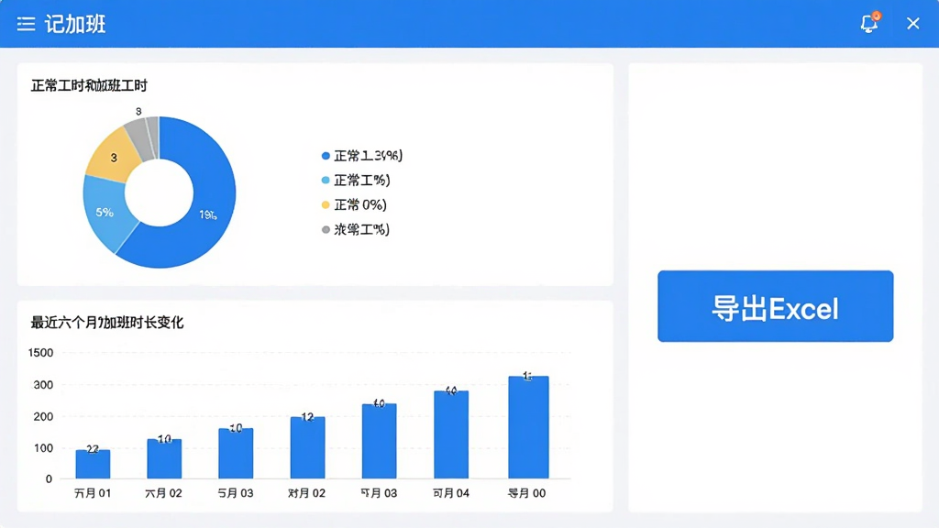Click the bar above the 01 month label
Image resolution: width=939 pixels, height=528 pixels.
[93, 464]
